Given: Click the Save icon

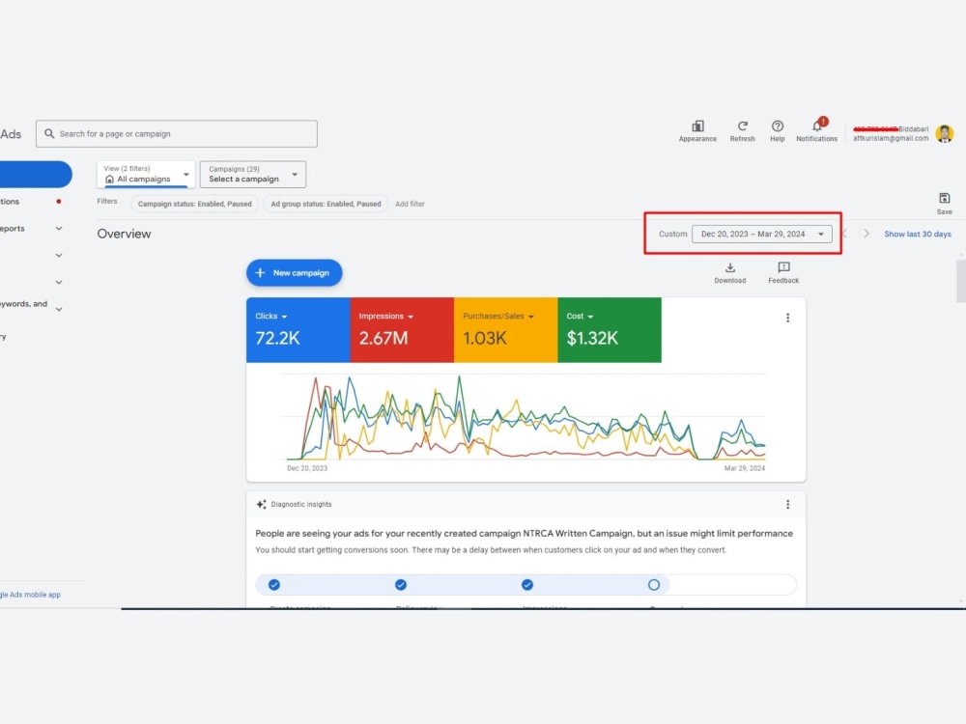Looking at the screenshot, I should (945, 203).
